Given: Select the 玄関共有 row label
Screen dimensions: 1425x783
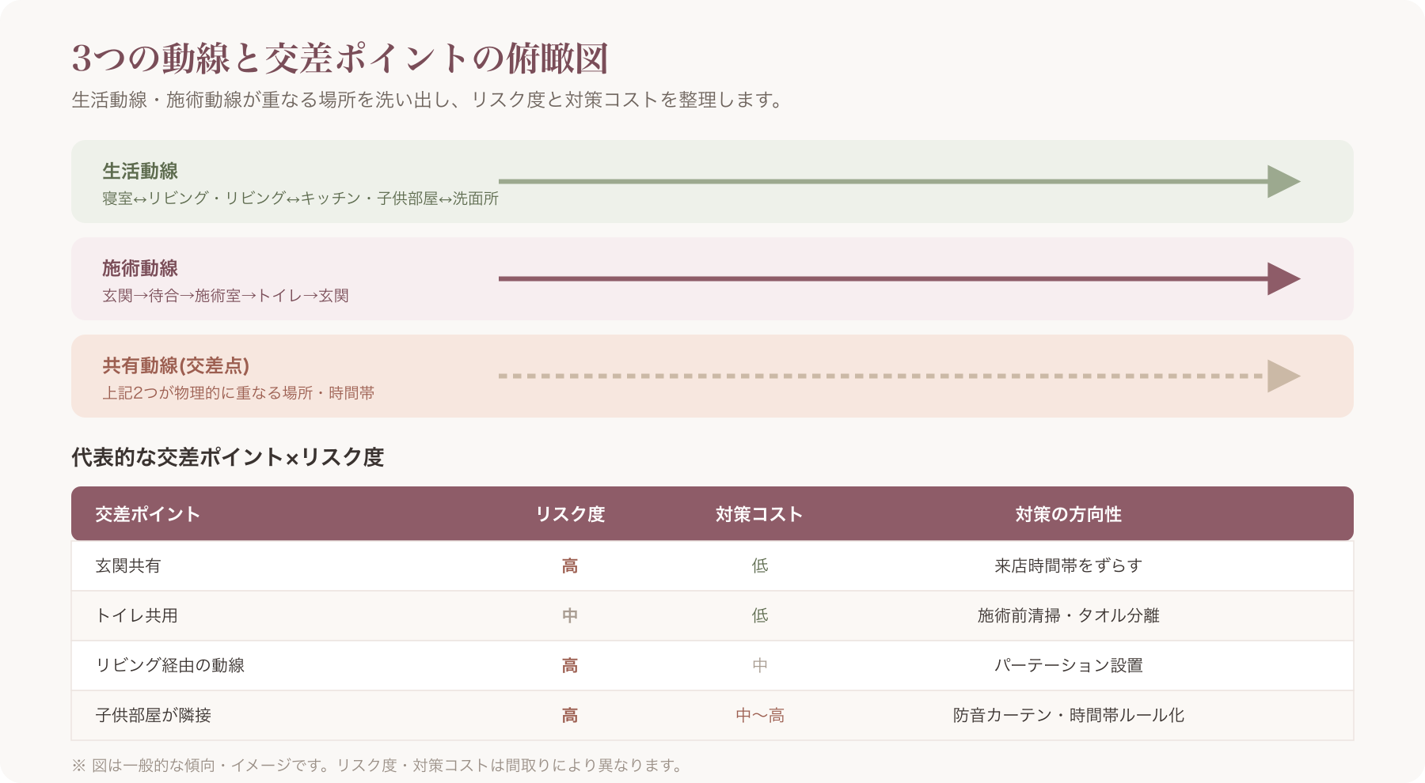Looking at the screenshot, I should click(x=128, y=565).
